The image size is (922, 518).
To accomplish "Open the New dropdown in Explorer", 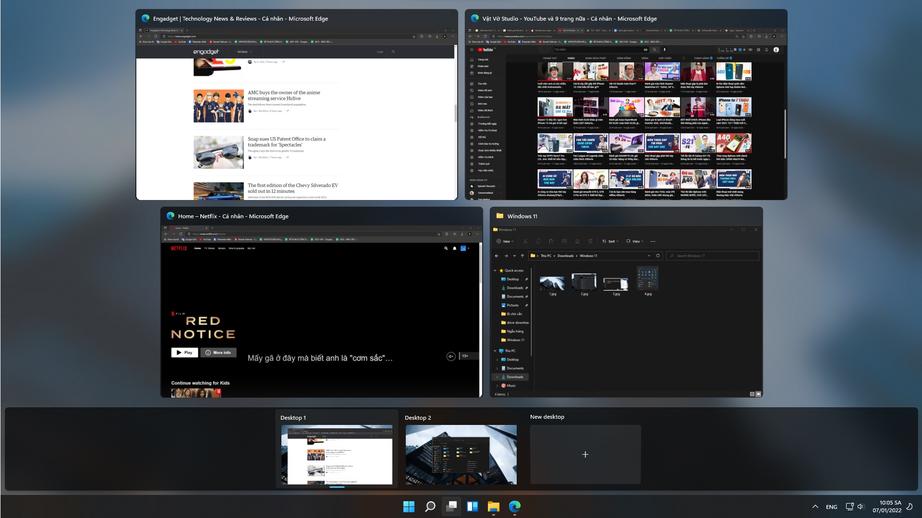I will (505, 241).
